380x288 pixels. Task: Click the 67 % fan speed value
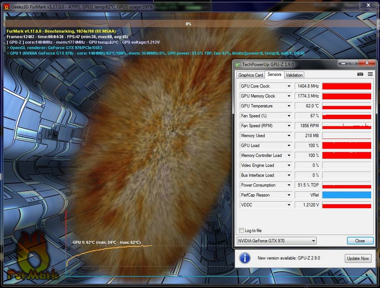point(307,116)
